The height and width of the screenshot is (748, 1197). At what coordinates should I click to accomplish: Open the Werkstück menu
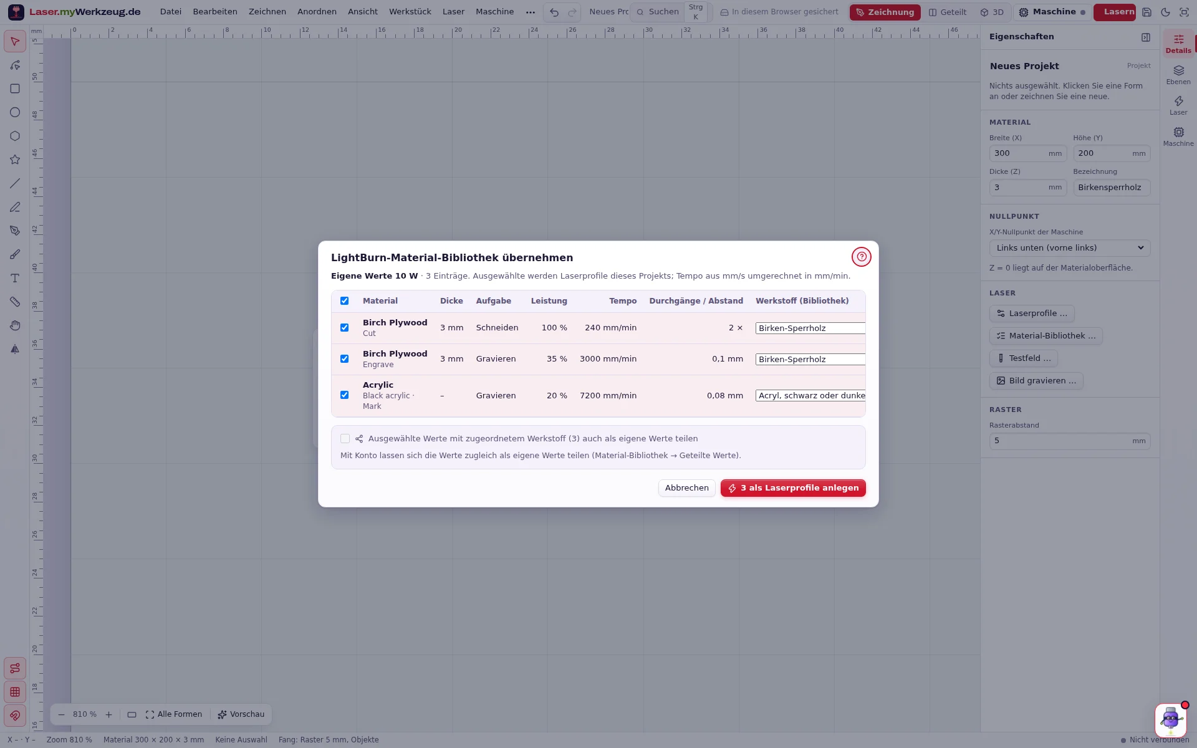tap(410, 12)
